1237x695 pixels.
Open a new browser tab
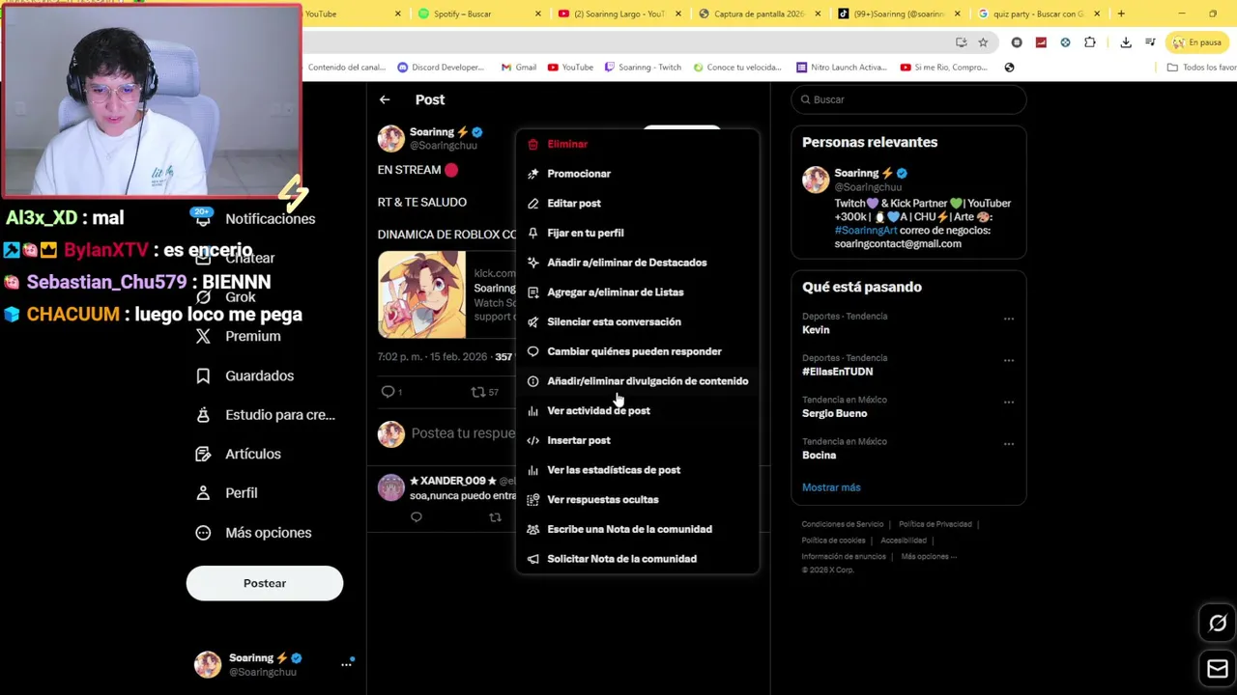click(x=1121, y=14)
